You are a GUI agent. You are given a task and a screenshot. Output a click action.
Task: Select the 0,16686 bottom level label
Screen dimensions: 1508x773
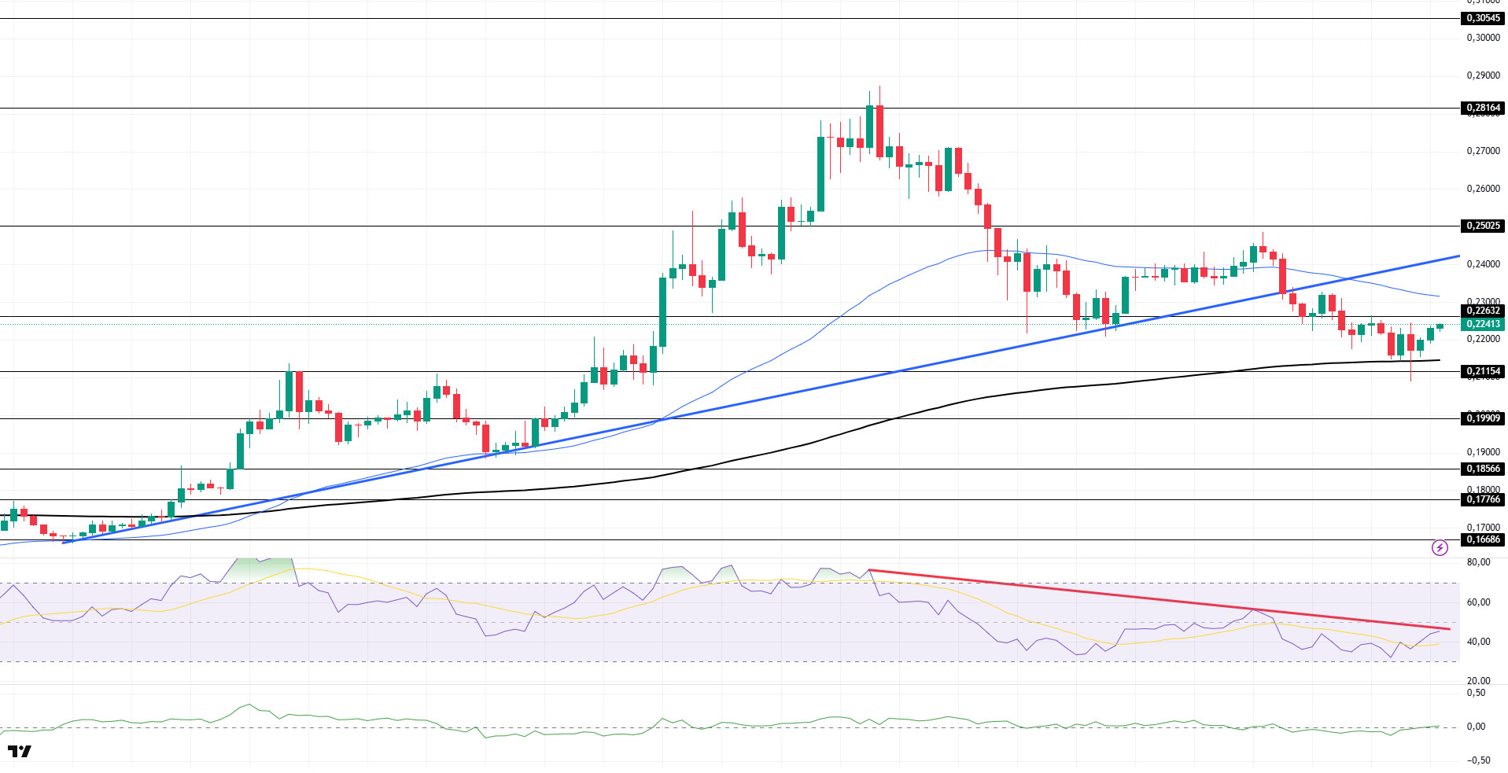[1483, 539]
